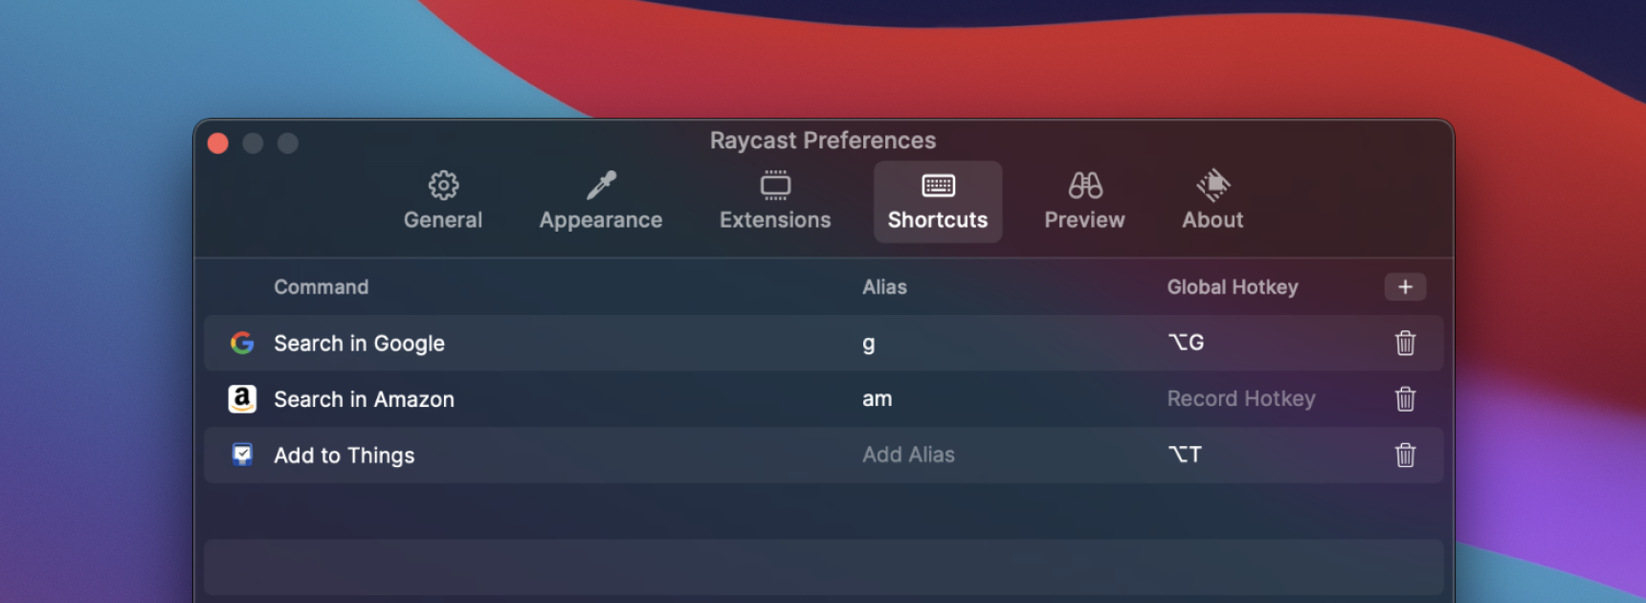
Task: Edit the 'g' alias for Google
Action: [869, 343]
